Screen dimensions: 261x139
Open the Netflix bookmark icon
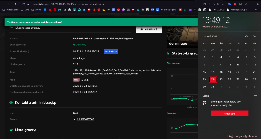(55, 10)
